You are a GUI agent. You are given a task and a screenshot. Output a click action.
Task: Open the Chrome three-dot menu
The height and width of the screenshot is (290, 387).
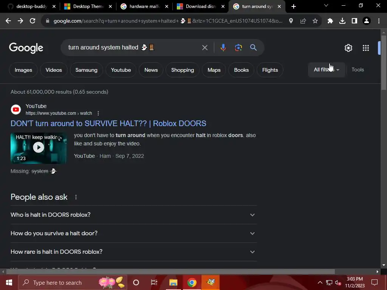pyautogui.click(x=379, y=21)
